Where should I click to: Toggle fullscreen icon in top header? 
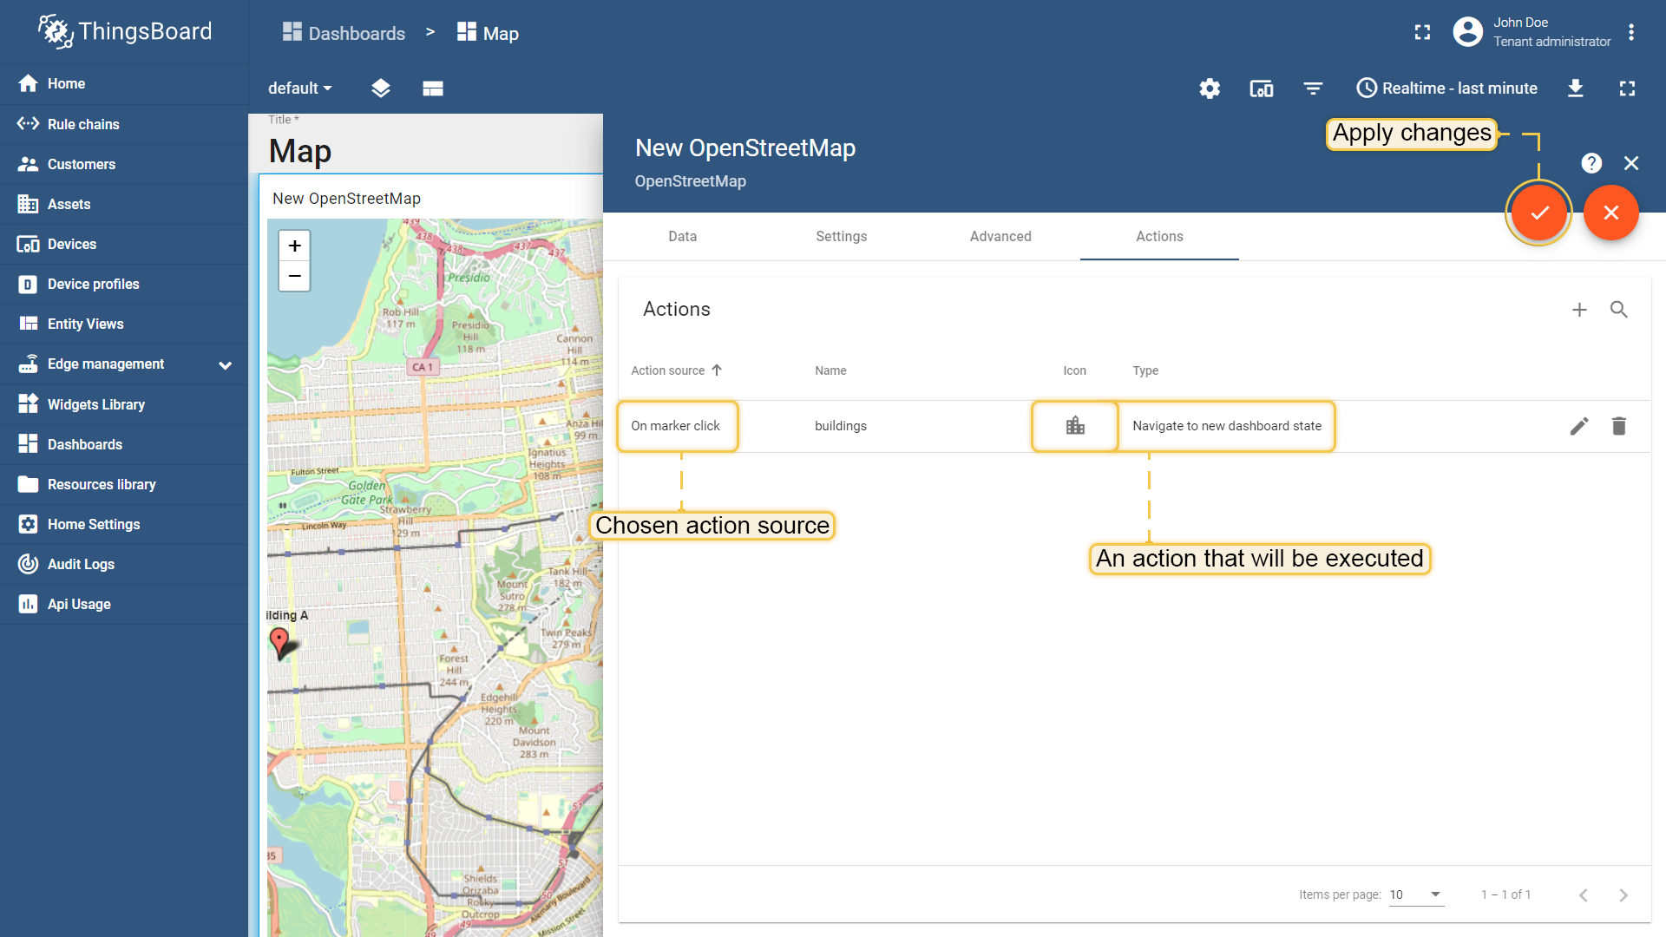pyautogui.click(x=1422, y=32)
